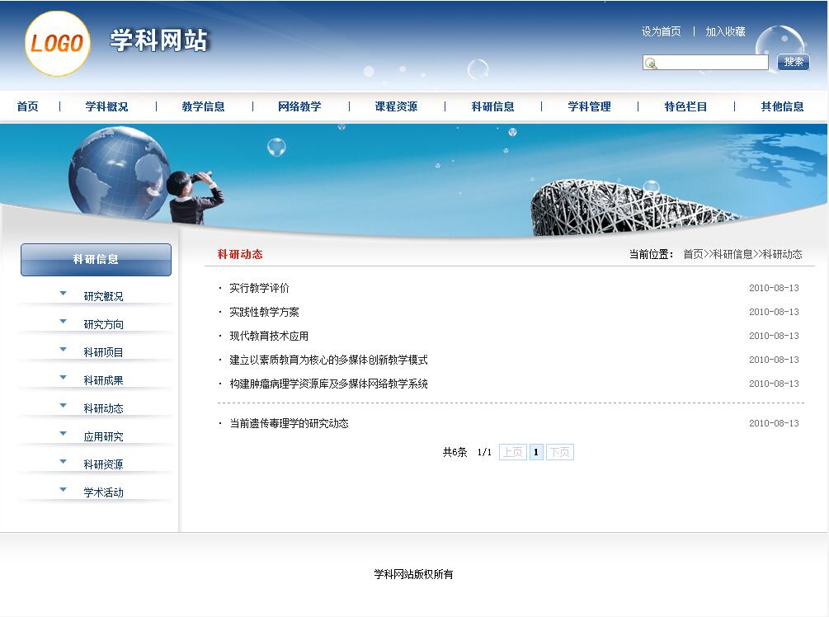Open the 学术活动 sidebar link
Viewport: 829px width, 617px height.
tap(104, 492)
